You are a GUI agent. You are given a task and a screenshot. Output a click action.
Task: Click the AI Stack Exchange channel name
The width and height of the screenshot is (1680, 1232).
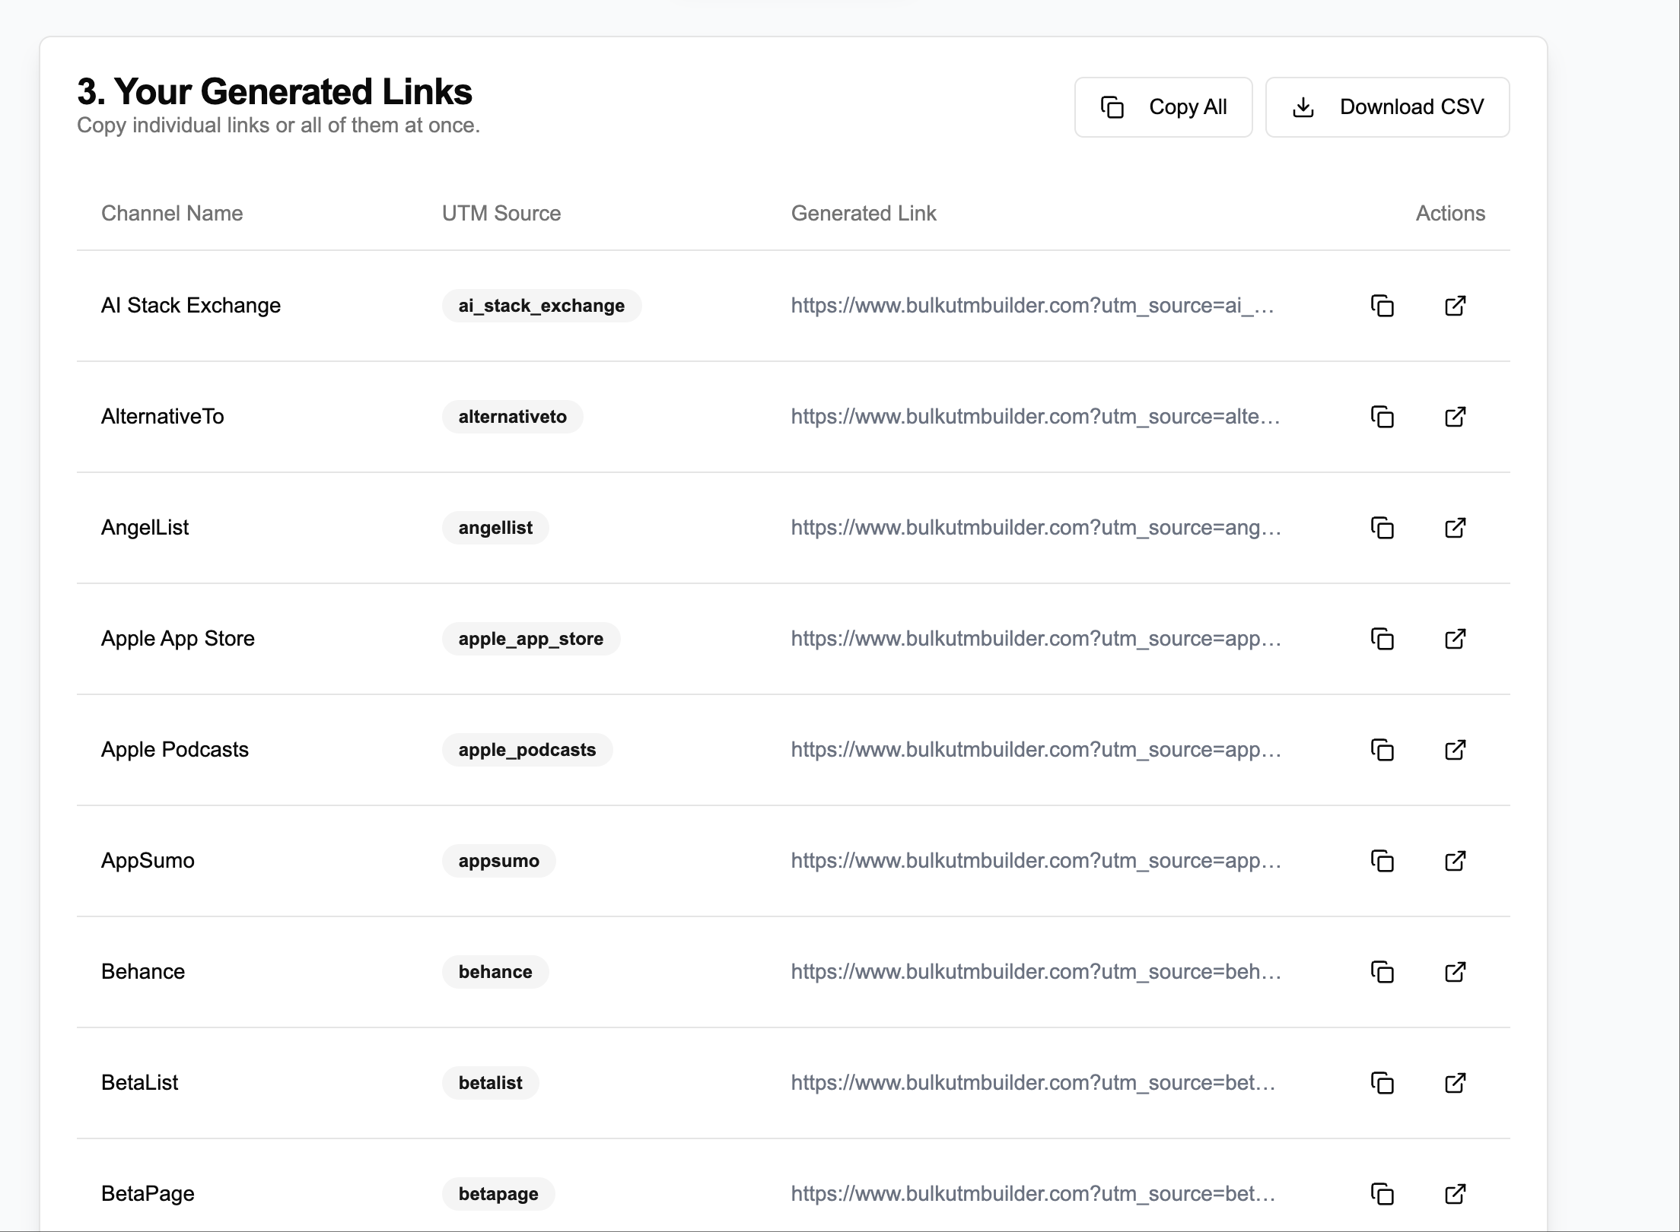point(191,306)
